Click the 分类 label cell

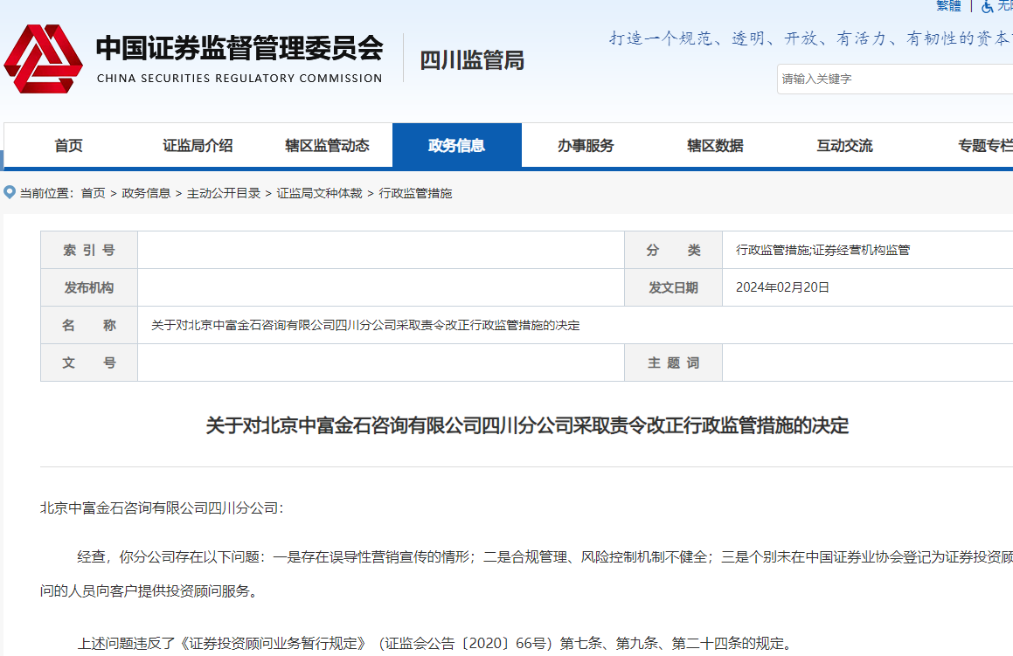pos(673,250)
